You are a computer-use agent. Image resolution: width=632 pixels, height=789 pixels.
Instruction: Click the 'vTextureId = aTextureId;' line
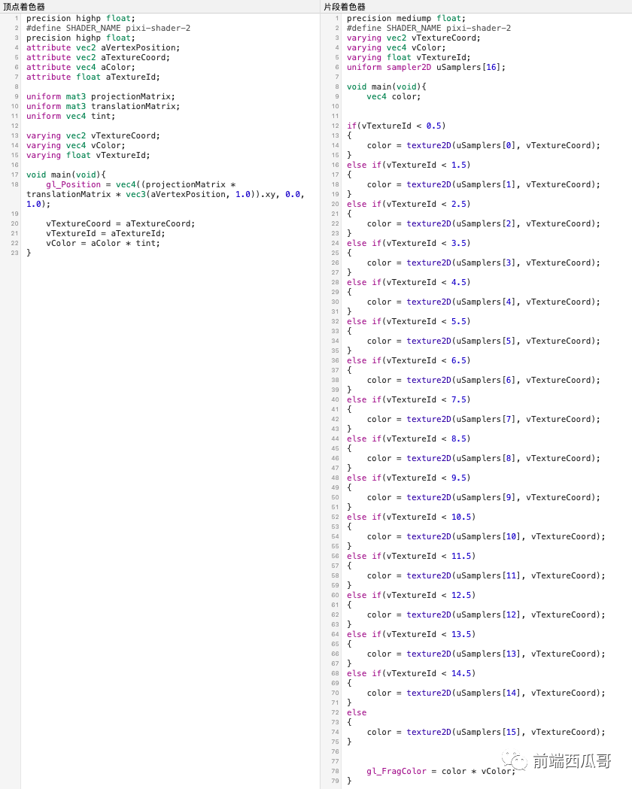pos(105,233)
